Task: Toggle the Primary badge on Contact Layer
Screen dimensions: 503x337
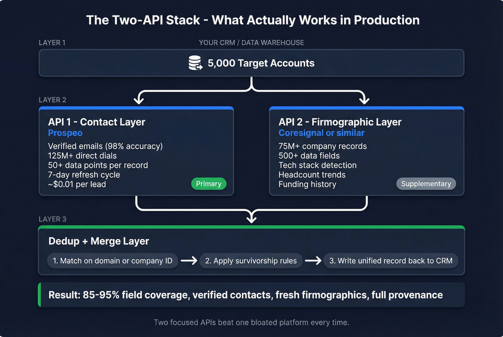Action: [x=209, y=184]
